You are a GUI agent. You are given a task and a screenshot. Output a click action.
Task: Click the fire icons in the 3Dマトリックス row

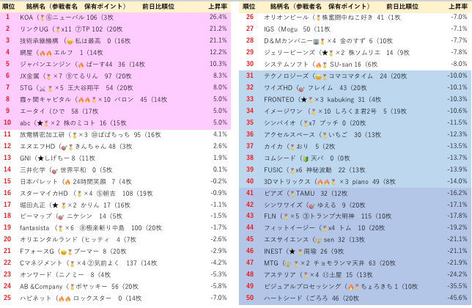click(x=319, y=181)
